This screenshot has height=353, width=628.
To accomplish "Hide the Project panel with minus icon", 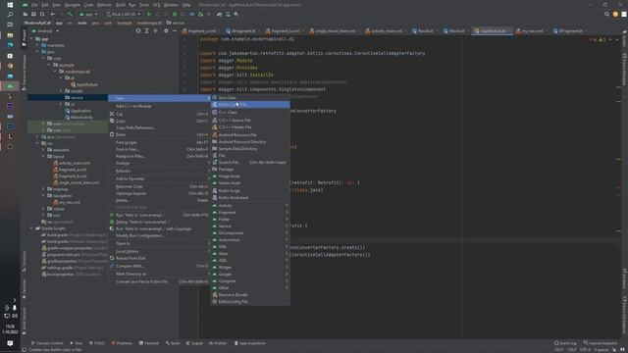I will (x=175, y=30).
